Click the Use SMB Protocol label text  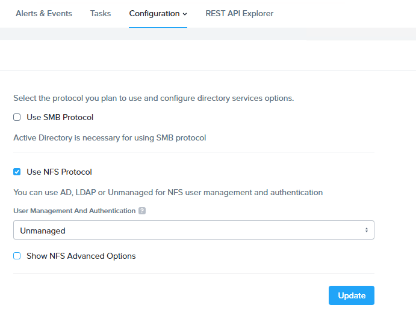[x=60, y=118]
